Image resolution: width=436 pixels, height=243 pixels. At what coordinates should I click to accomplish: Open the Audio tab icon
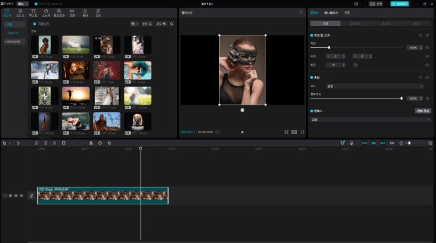click(x=20, y=13)
